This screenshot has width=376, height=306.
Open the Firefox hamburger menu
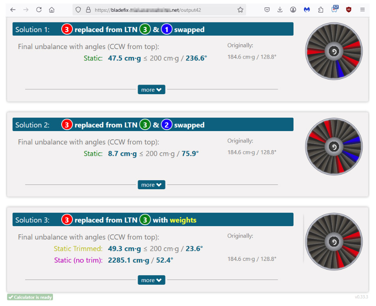(x=362, y=10)
